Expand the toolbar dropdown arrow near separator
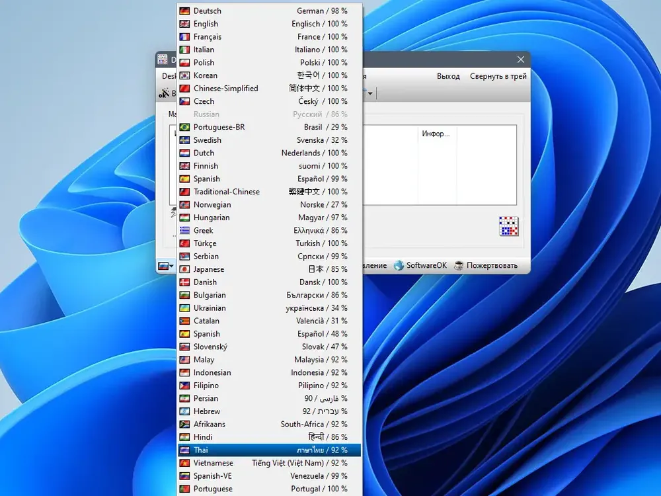The image size is (661, 496). click(370, 93)
